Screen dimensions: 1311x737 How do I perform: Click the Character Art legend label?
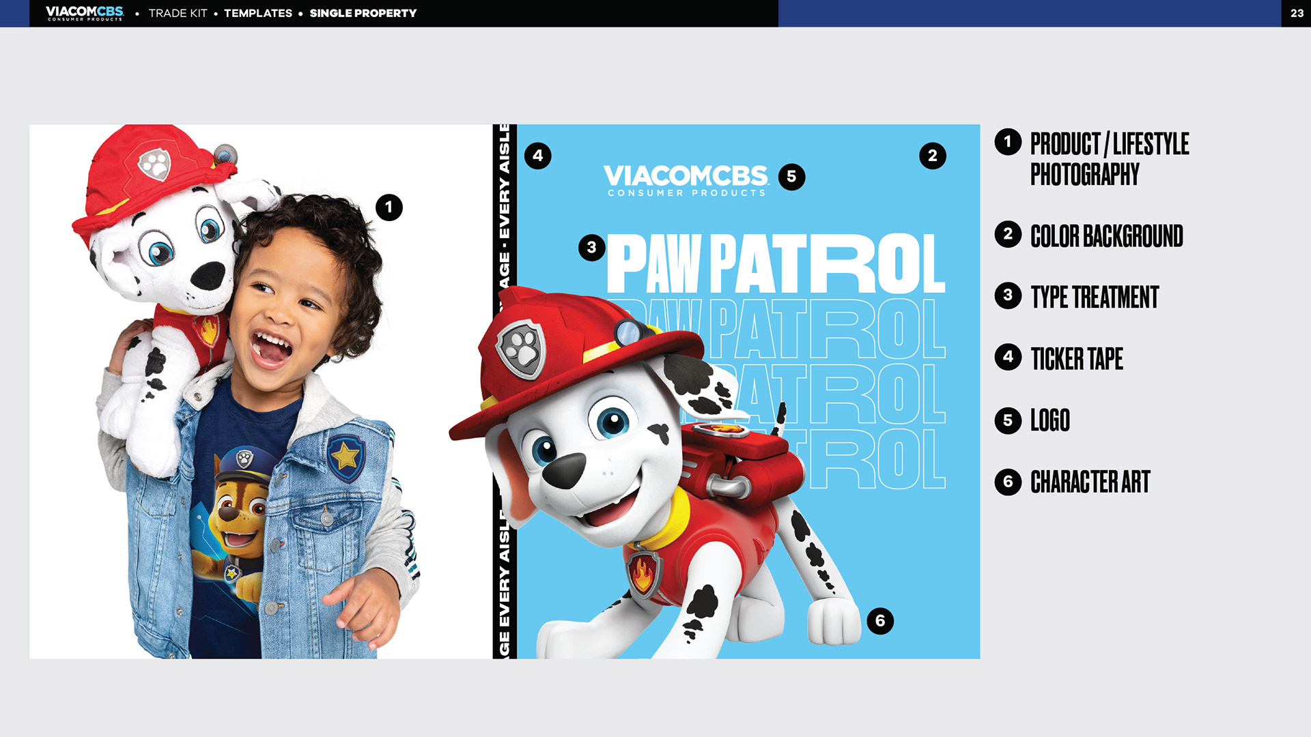[1090, 482]
